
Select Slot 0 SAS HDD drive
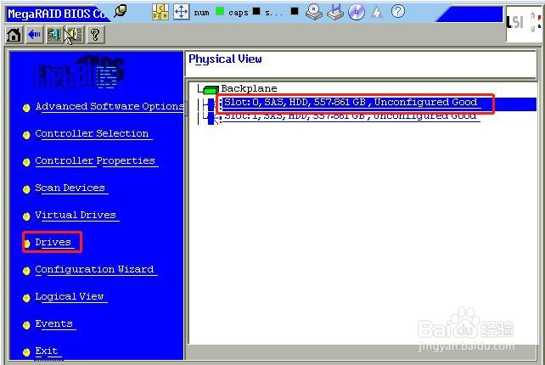351,102
